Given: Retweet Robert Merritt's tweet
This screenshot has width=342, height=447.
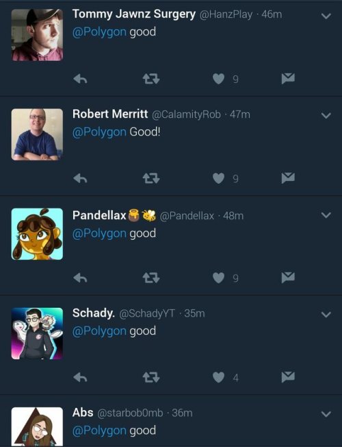Looking at the screenshot, I should (151, 178).
